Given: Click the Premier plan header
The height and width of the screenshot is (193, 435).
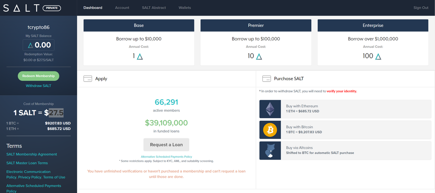Looking at the screenshot, I should tap(256, 25).
